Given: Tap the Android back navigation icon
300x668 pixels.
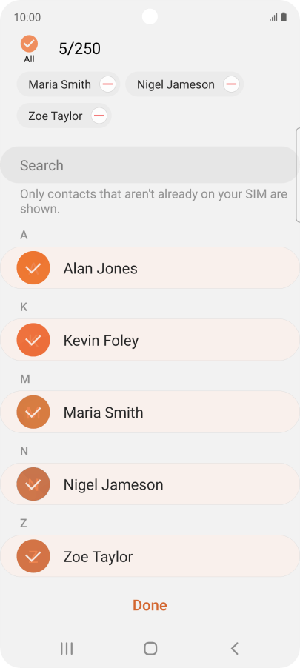Looking at the screenshot, I should (234, 649).
